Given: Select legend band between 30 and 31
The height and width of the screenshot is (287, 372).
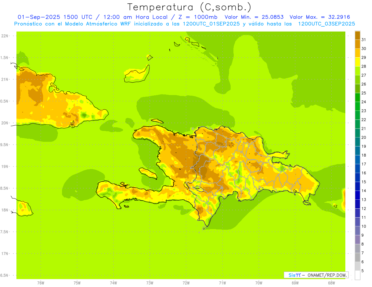Looking at the screenshot, I should [357, 44].
